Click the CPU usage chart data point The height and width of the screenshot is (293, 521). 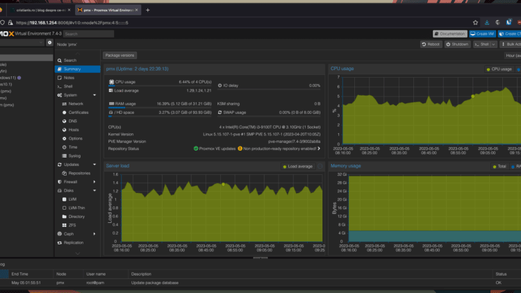(x=473, y=97)
